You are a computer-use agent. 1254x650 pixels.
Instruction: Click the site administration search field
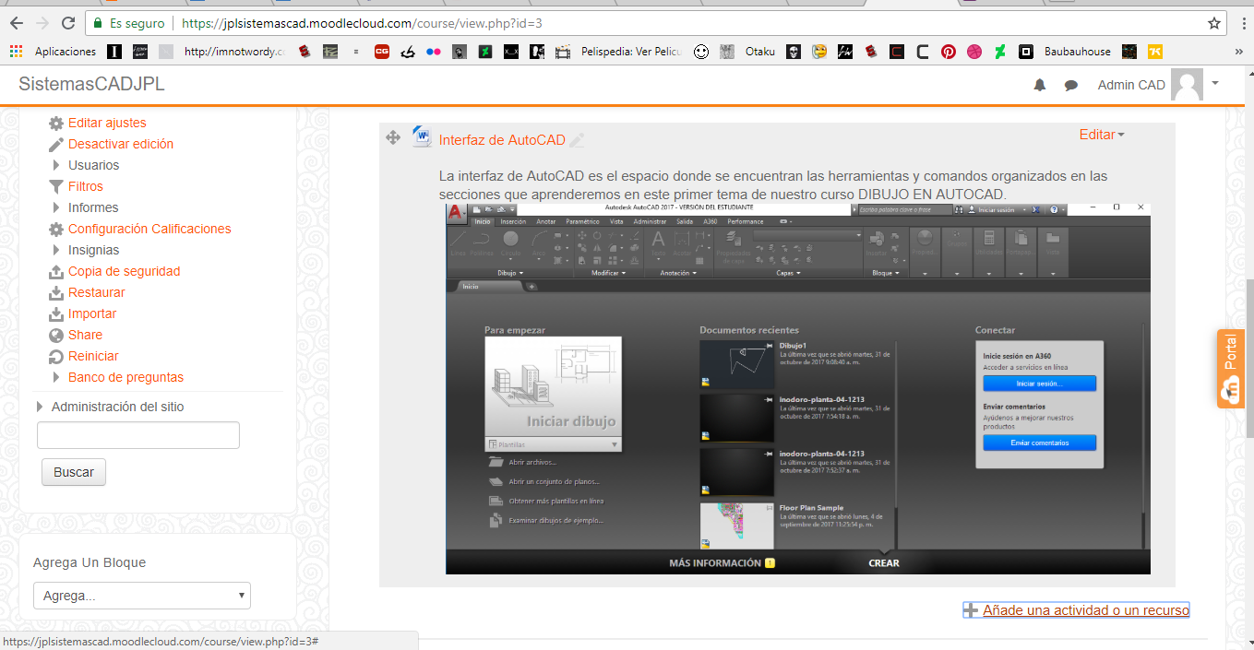pyautogui.click(x=138, y=435)
